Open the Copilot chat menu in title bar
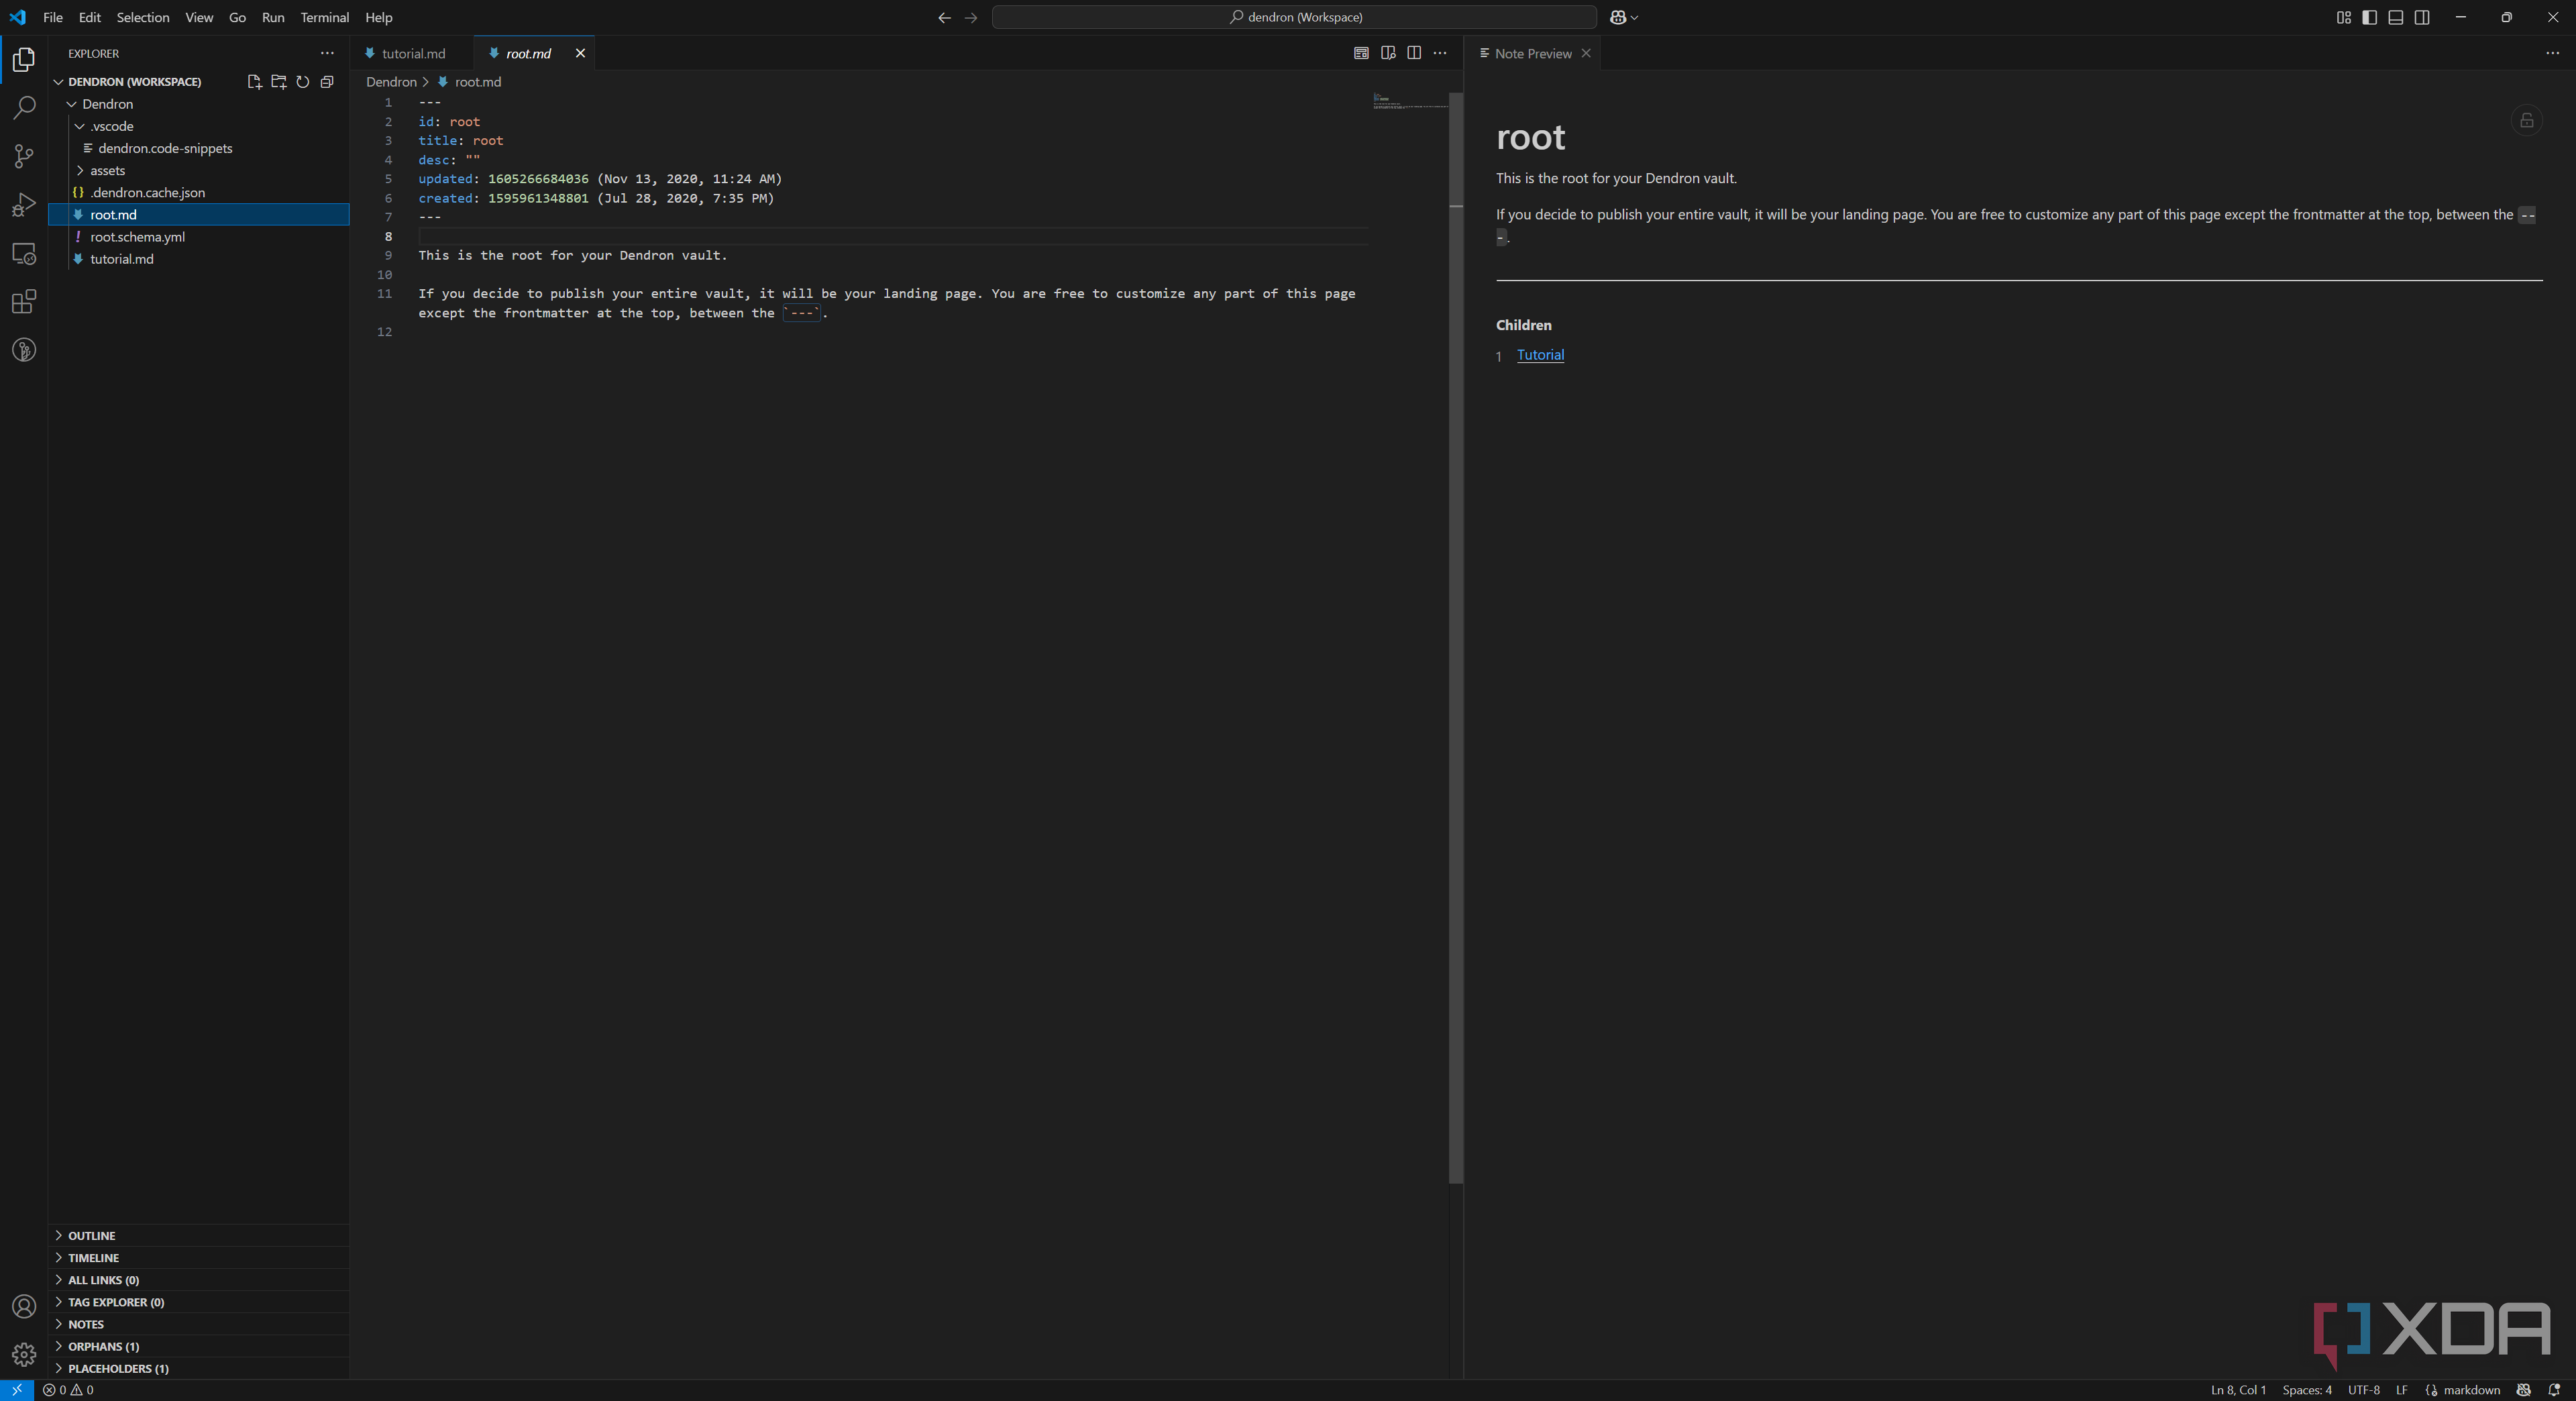The image size is (2576, 1401). [1624, 17]
